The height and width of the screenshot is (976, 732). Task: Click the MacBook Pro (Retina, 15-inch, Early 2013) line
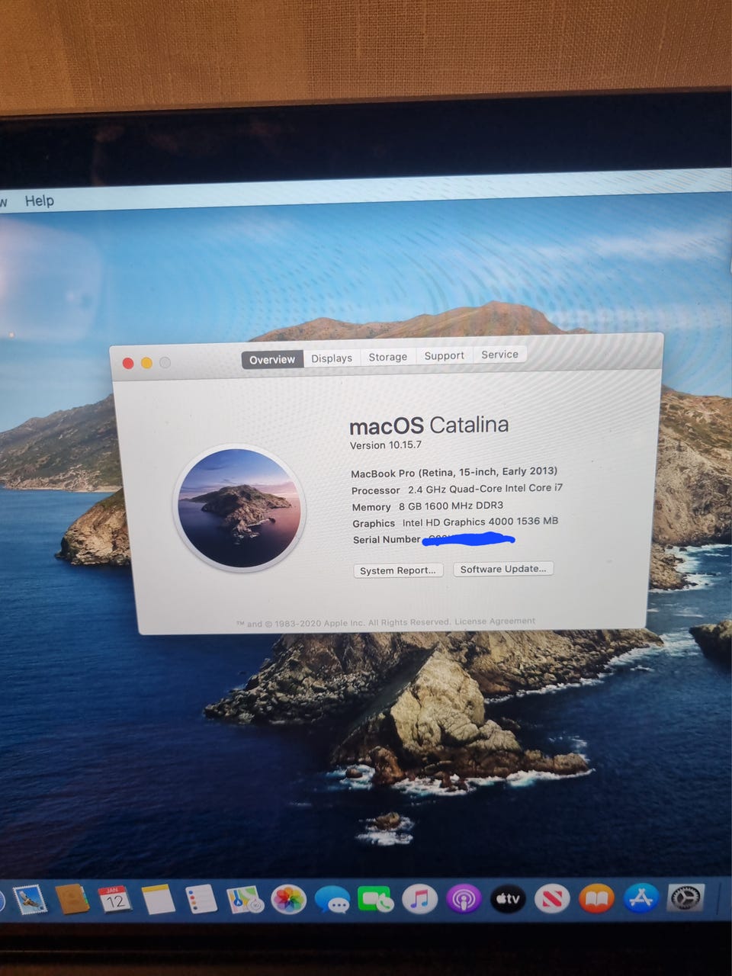point(454,472)
